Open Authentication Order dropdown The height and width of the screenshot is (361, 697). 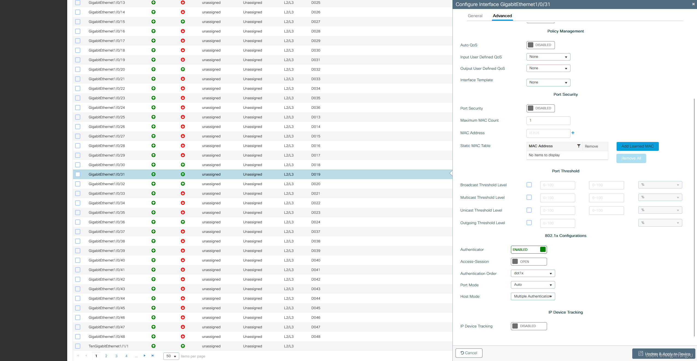[533, 273]
